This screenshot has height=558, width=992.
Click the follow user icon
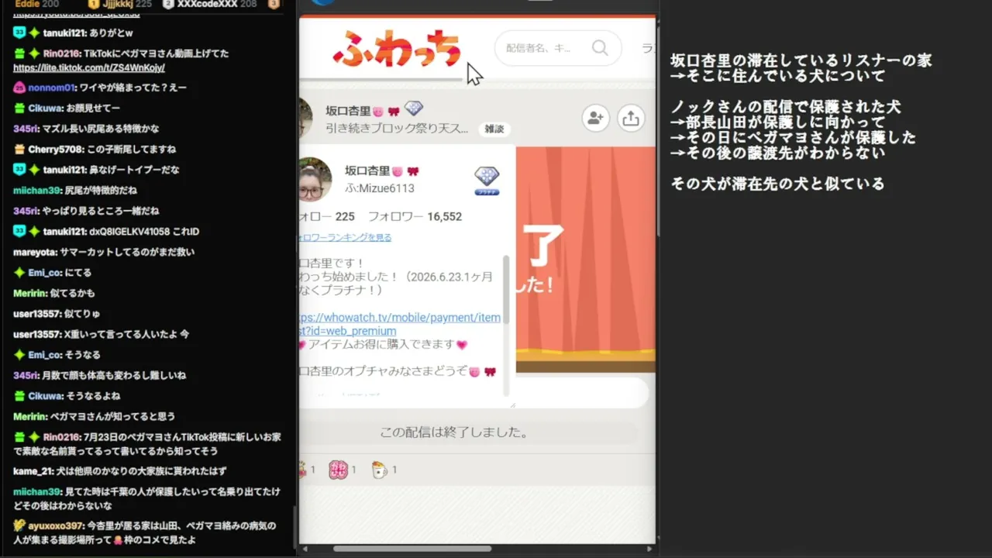point(595,118)
